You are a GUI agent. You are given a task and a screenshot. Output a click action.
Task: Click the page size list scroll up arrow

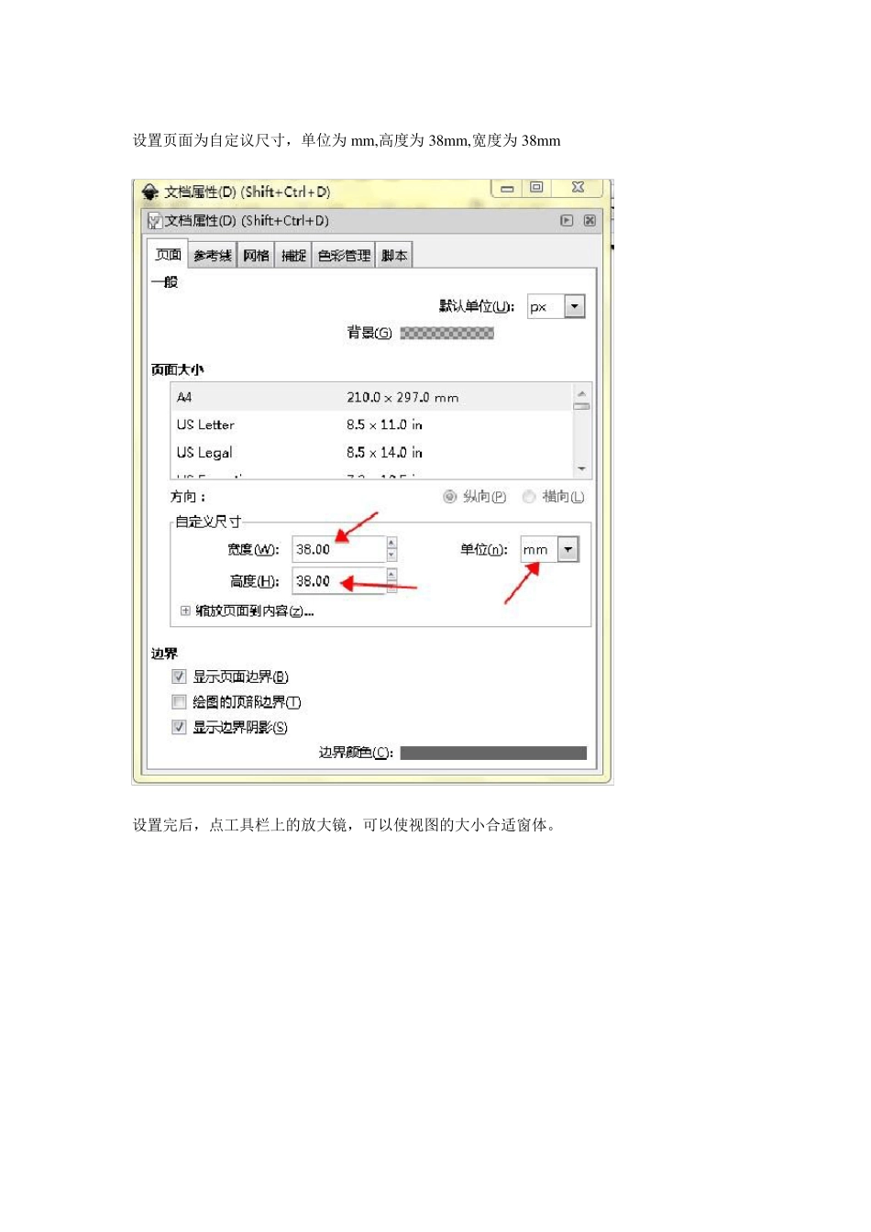click(581, 393)
